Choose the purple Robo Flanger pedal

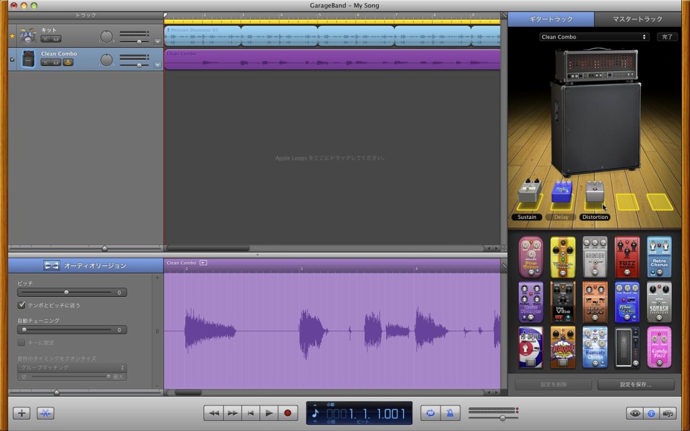click(x=531, y=302)
